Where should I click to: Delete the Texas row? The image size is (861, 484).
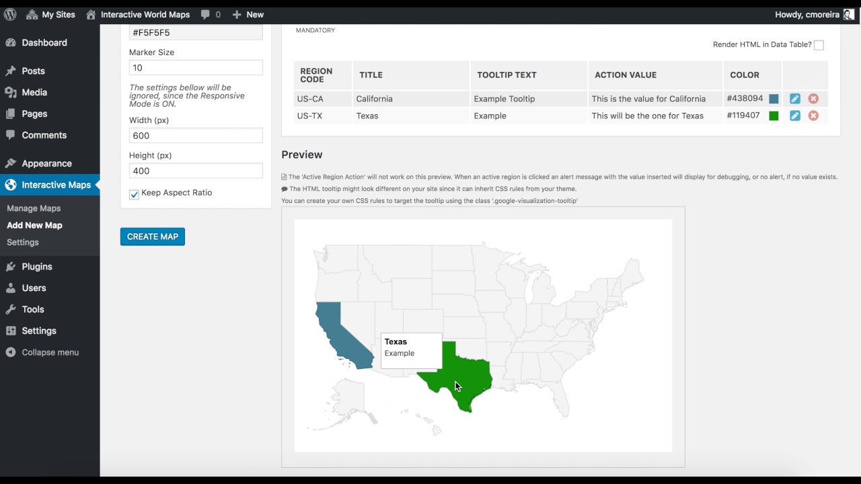pyautogui.click(x=813, y=116)
